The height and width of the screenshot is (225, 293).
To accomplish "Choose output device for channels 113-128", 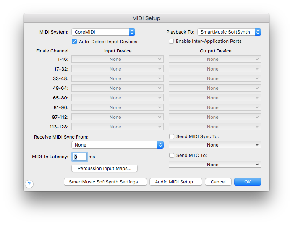I will click(215, 127).
